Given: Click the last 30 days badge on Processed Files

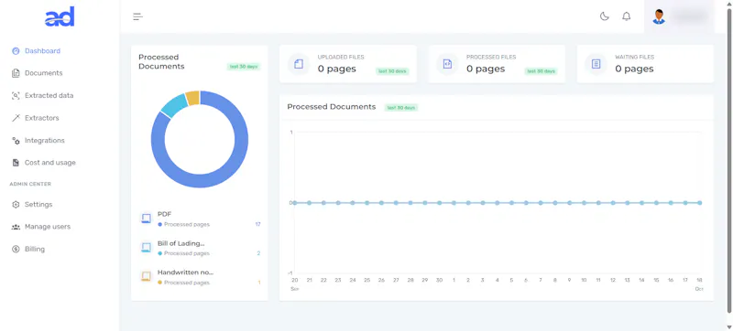Looking at the screenshot, I should click(x=541, y=71).
